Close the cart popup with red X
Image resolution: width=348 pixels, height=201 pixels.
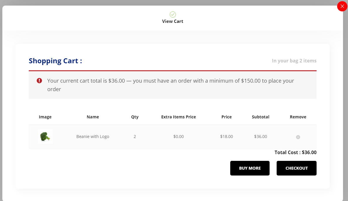click(x=342, y=6)
